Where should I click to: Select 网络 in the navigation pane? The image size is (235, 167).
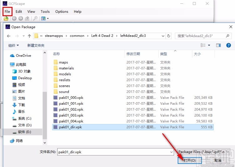16,141
